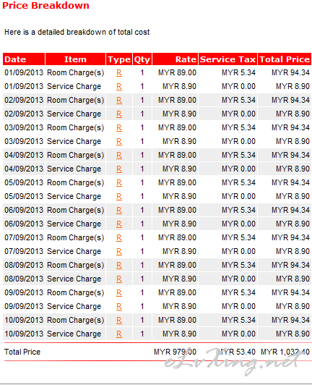Image resolution: width=312 pixels, height=385 pixels.
Task: Click the Type column header
Action: pyautogui.click(x=119, y=59)
